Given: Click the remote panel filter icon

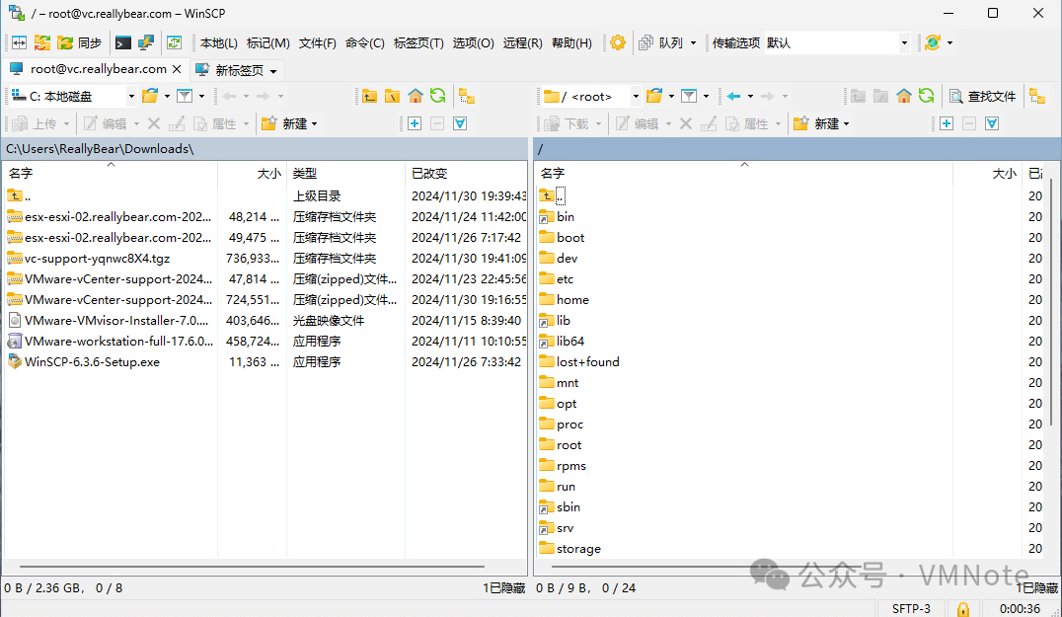Looking at the screenshot, I should (x=689, y=96).
